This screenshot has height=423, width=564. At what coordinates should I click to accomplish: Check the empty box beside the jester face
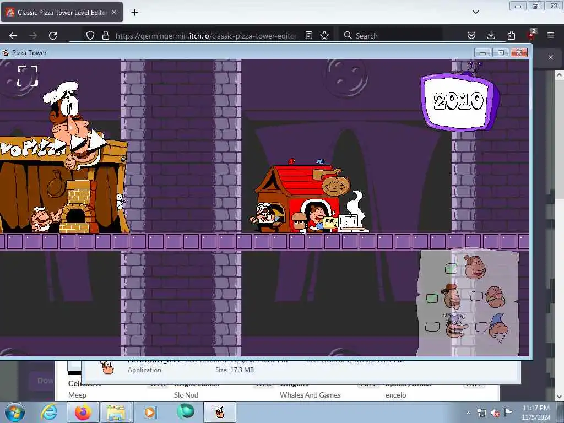432,326
